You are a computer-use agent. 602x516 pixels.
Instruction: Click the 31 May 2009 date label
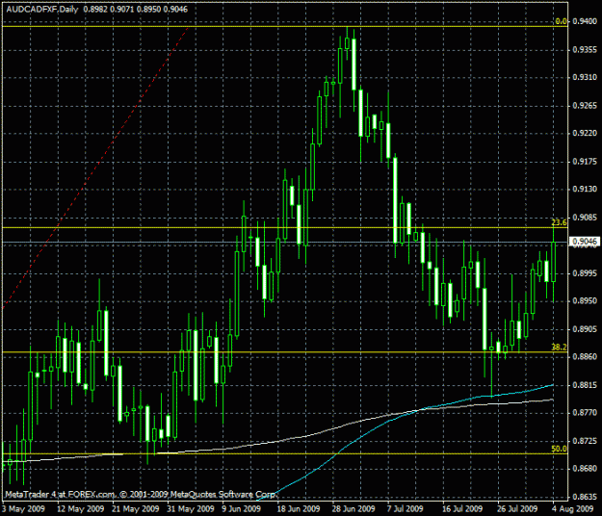(x=191, y=509)
